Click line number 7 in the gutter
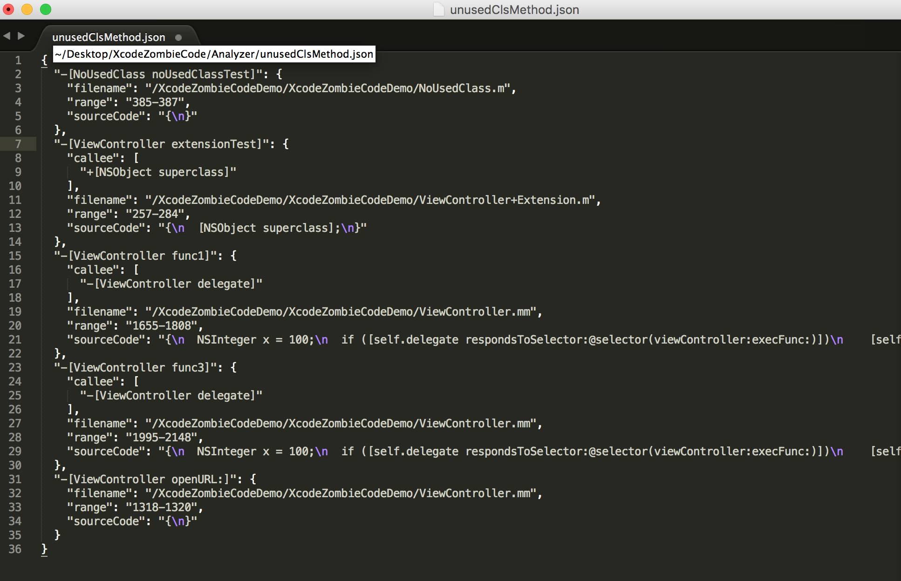 [x=18, y=144]
